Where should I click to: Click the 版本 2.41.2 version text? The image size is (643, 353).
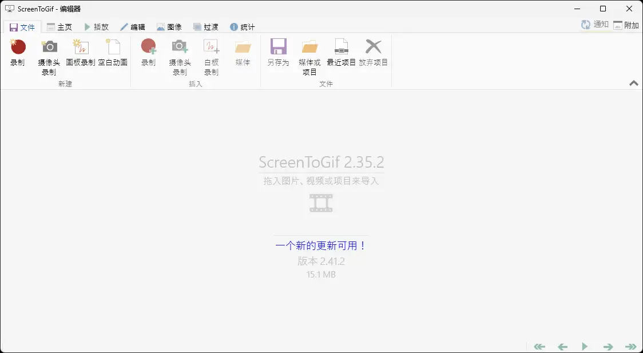click(321, 261)
